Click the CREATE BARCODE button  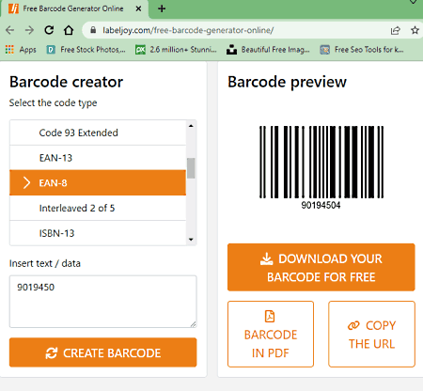[x=103, y=352]
